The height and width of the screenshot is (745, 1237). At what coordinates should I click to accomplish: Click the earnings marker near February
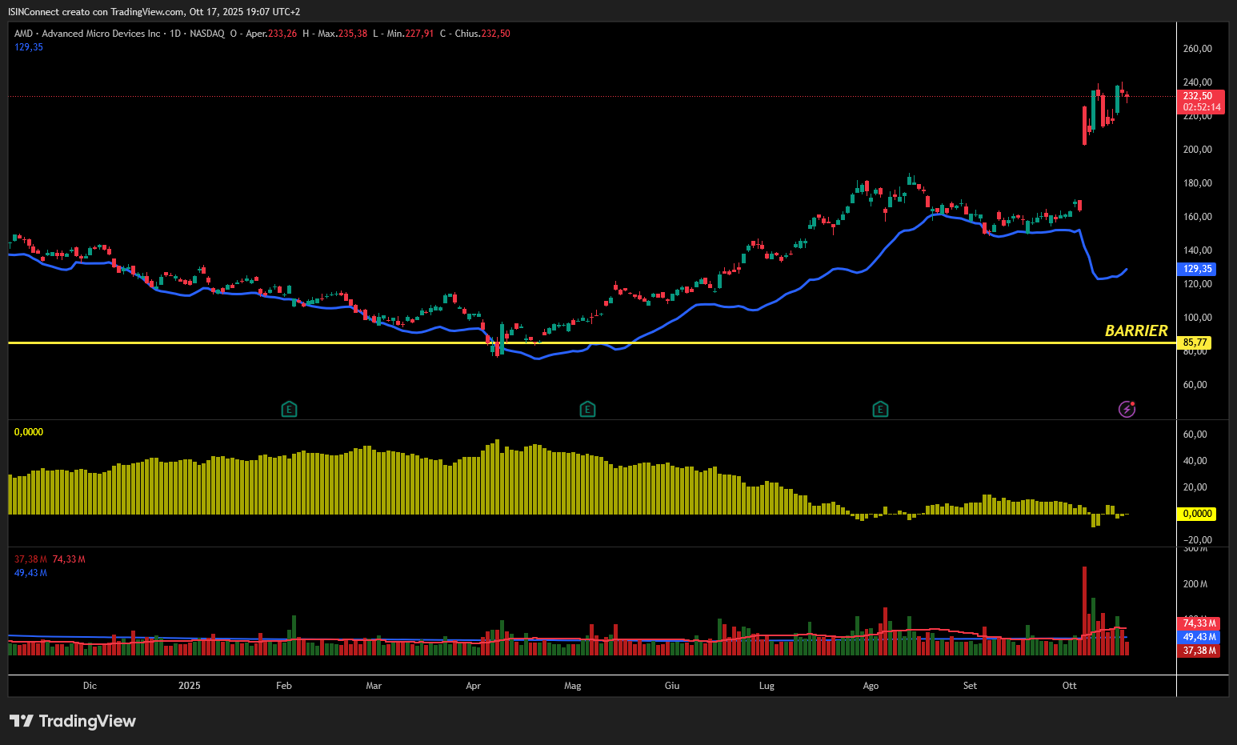[x=289, y=410]
